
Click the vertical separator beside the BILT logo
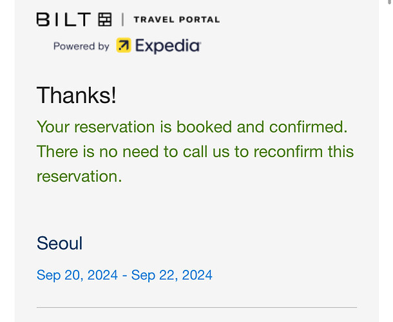(x=122, y=20)
